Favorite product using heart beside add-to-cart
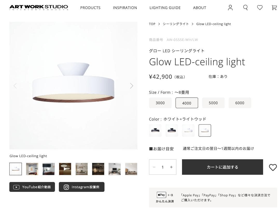The height and width of the screenshot is (211, 280). click(x=273, y=167)
